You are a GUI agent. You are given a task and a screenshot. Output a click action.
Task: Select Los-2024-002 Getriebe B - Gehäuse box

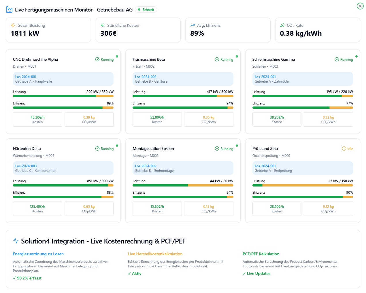tap(183, 79)
